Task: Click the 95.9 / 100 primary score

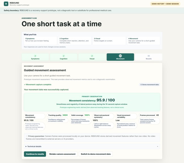Action: [x=106, y=100]
